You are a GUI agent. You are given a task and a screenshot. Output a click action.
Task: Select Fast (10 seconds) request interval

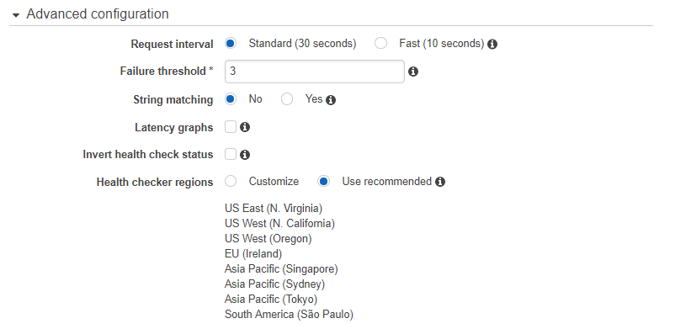380,43
